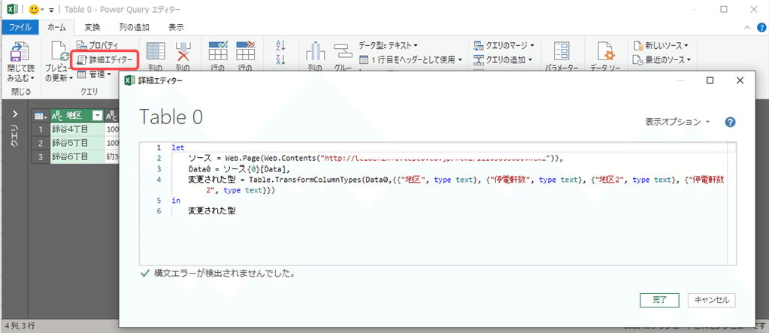Open 表示オプション dropdown in editor dialog
Image resolution: width=769 pixels, height=333 pixels.
click(677, 122)
